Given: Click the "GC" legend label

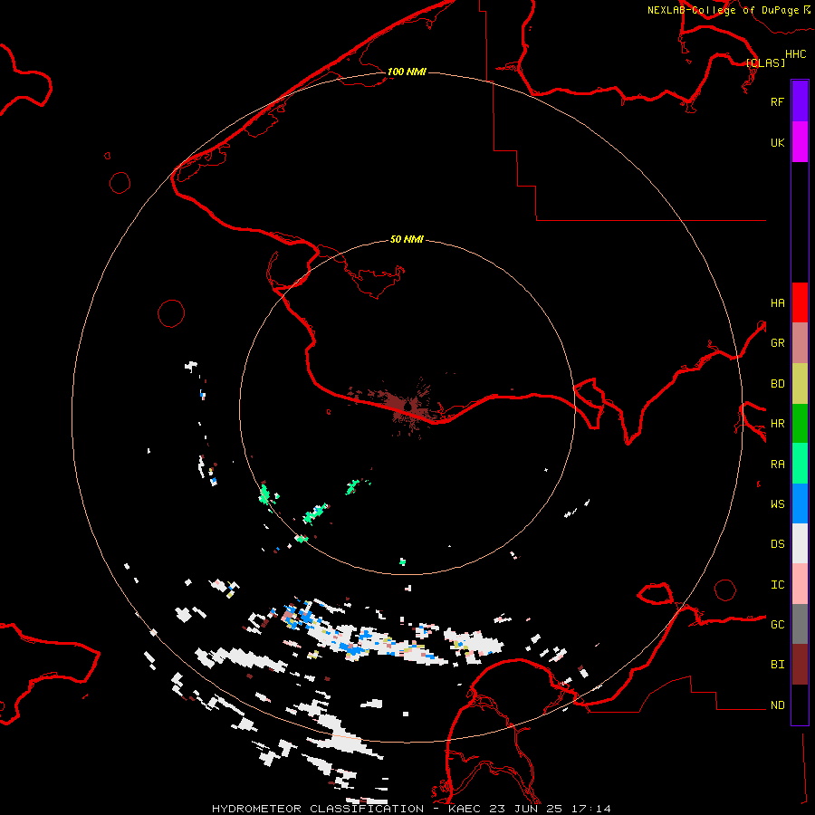Looking at the screenshot, I should click(x=777, y=624).
